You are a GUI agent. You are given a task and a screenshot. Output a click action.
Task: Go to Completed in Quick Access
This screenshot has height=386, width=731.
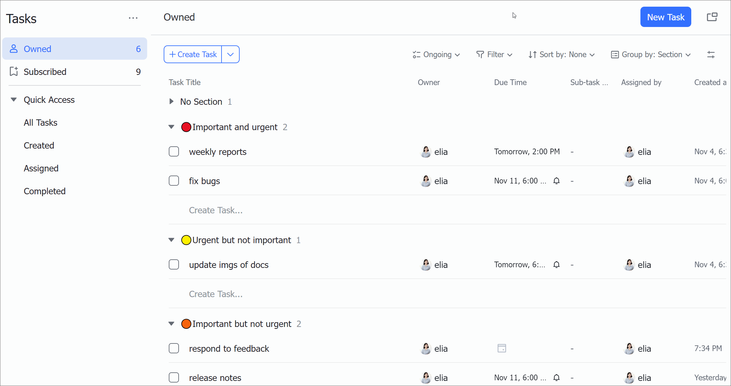[x=44, y=191]
